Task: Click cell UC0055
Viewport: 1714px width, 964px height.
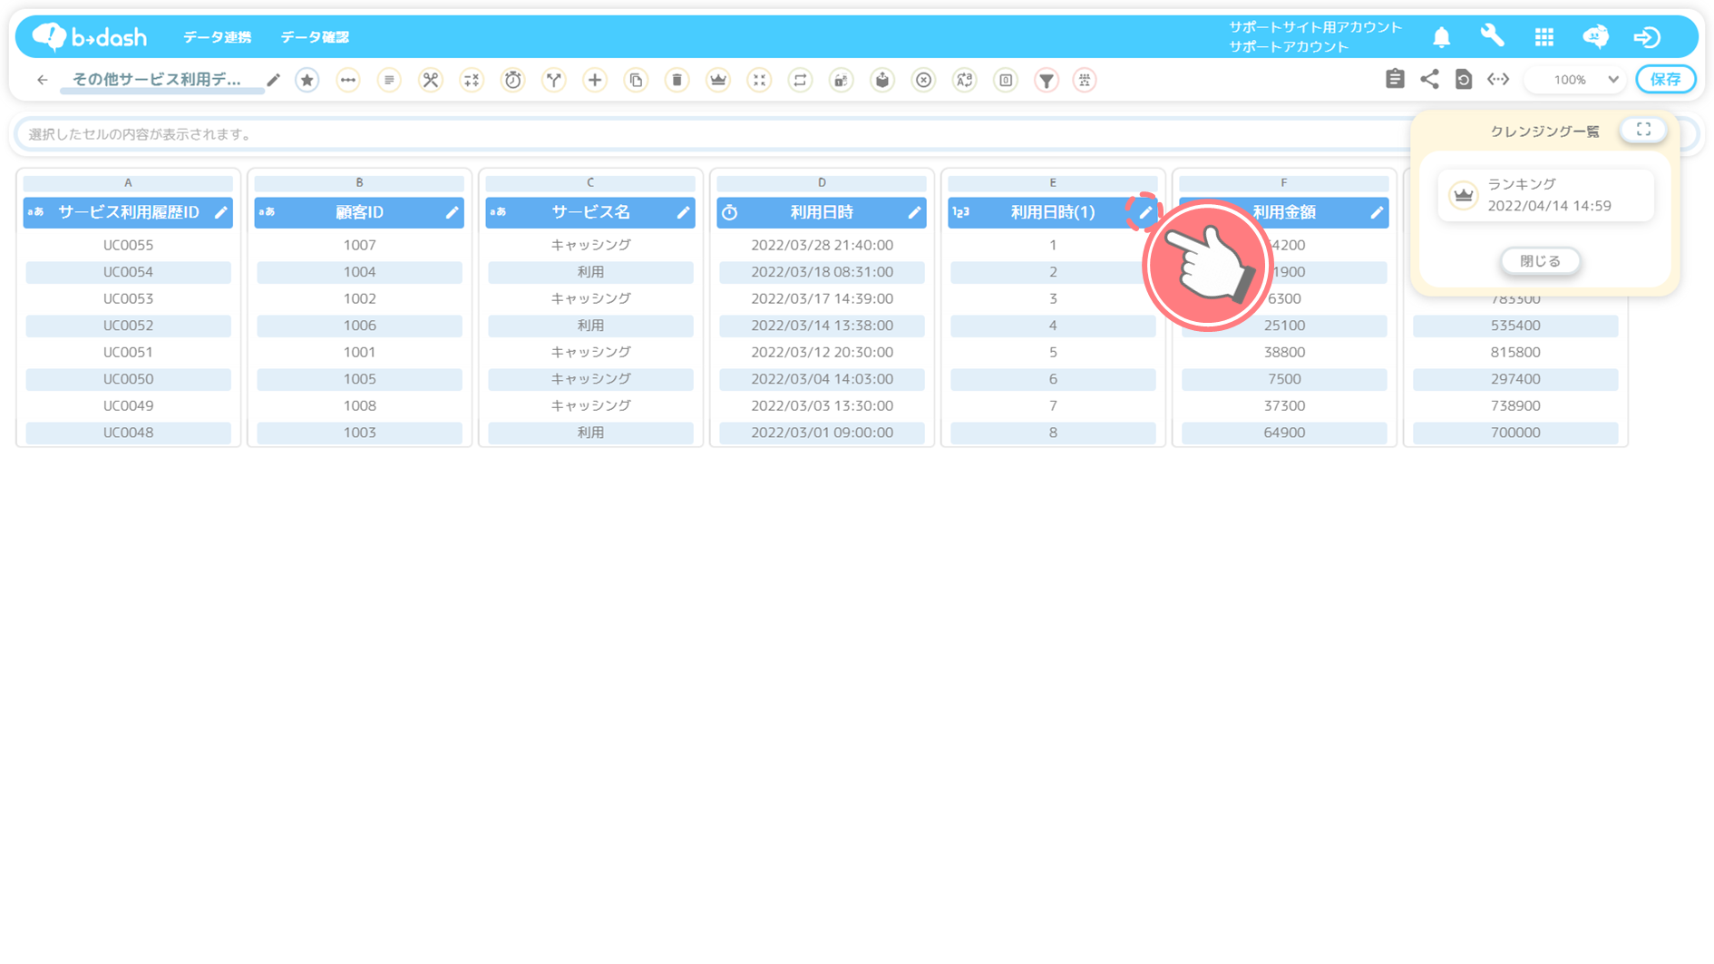Action: (x=128, y=245)
